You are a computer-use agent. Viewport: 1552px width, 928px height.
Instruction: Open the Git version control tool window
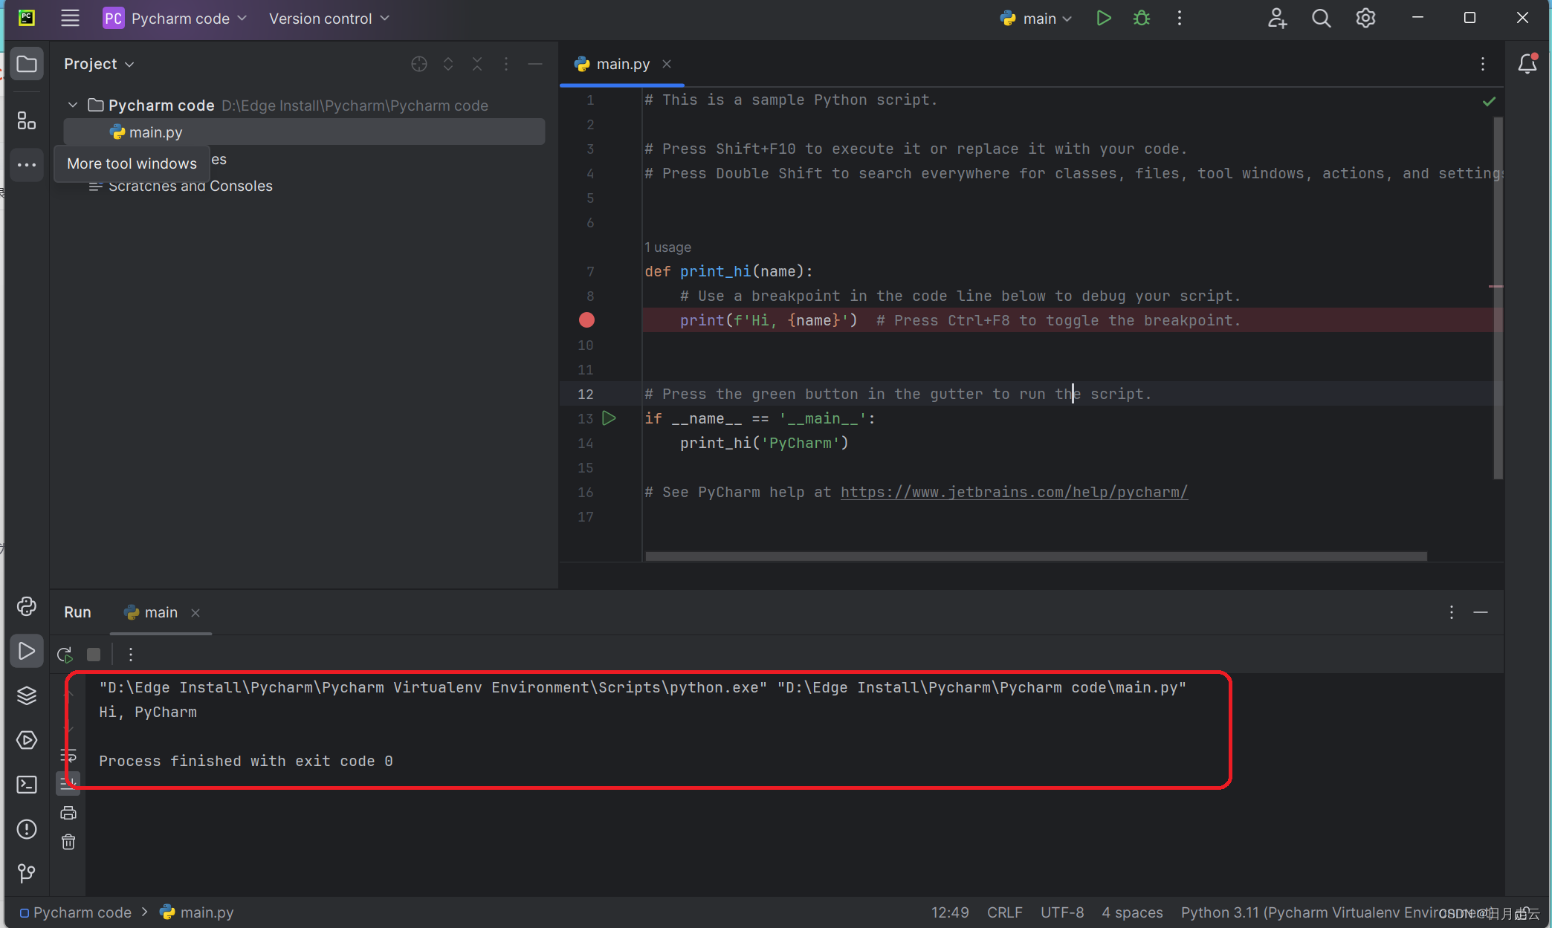click(27, 873)
